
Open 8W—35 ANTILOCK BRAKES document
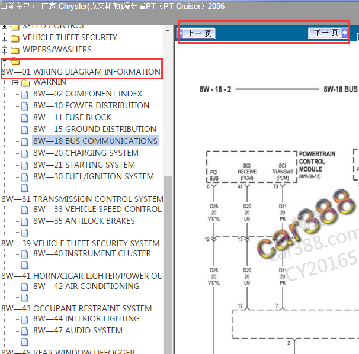click(x=84, y=221)
